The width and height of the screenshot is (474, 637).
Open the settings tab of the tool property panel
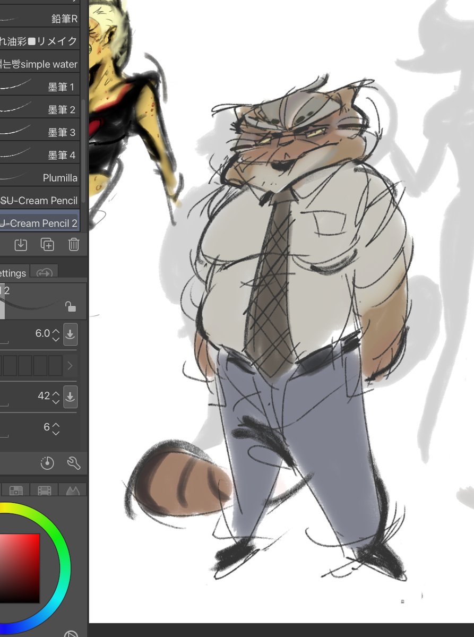[x=13, y=273]
